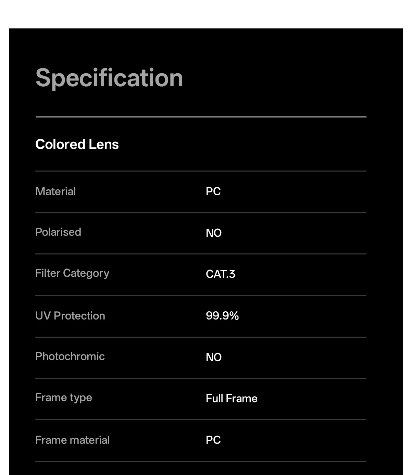Select the Frame type label
411x475 pixels.
click(x=64, y=398)
